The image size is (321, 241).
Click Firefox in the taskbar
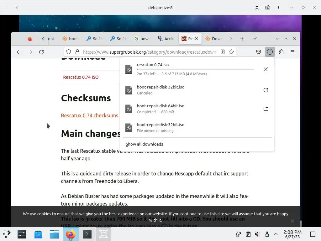[71, 234]
